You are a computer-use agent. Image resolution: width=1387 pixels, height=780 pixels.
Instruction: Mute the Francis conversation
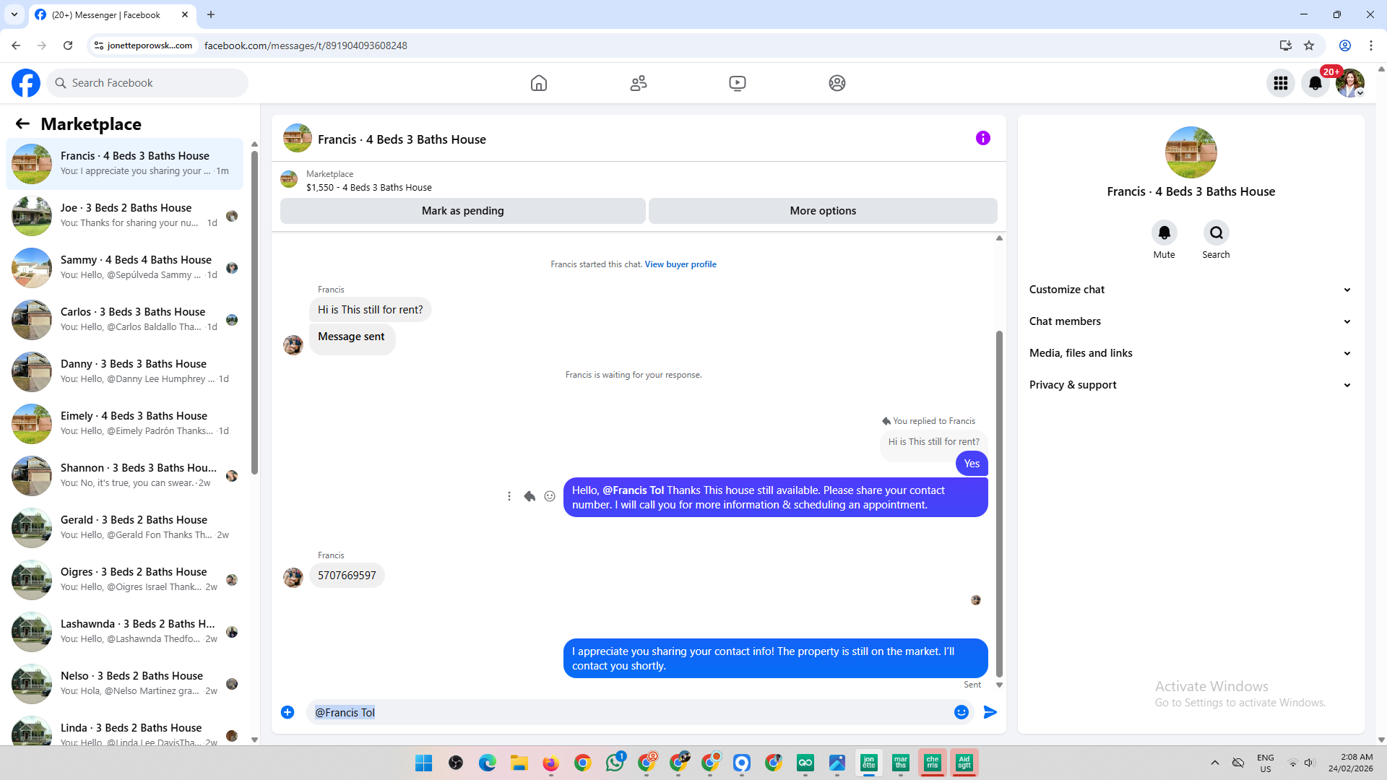[x=1164, y=233]
